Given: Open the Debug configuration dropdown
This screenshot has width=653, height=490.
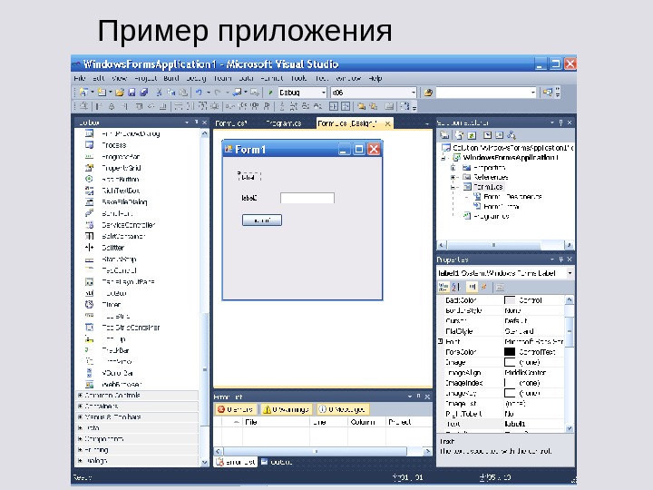Looking at the screenshot, I should click(323, 93).
